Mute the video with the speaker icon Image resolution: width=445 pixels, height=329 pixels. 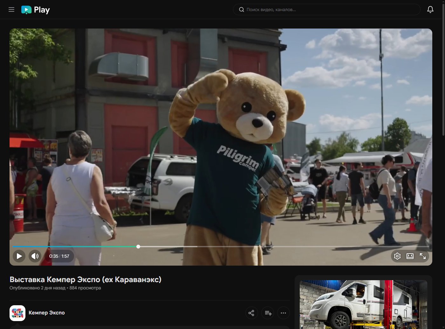pyautogui.click(x=35, y=256)
